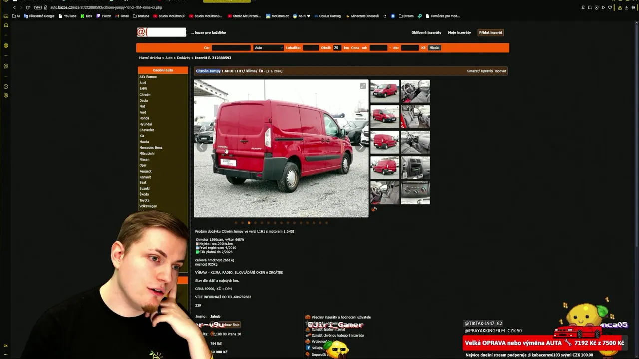
Task: Open bottom-row left interior thumbnail
Action: coord(385,193)
